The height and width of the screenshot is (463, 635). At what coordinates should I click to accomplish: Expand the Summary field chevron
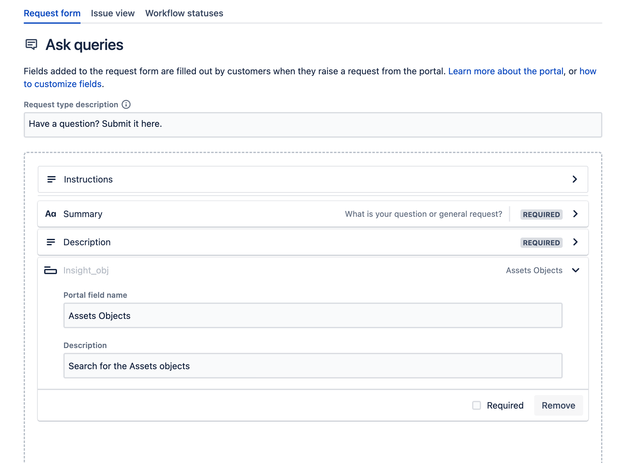575,214
